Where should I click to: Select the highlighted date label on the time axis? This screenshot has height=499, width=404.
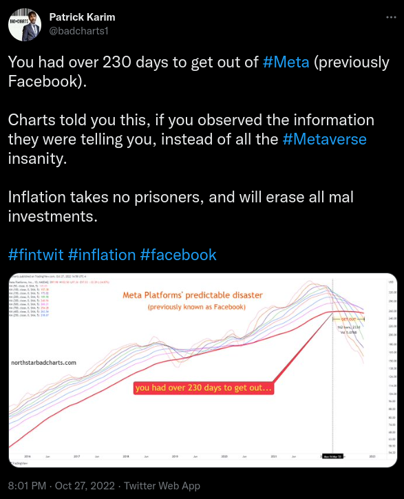click(332, 456)
